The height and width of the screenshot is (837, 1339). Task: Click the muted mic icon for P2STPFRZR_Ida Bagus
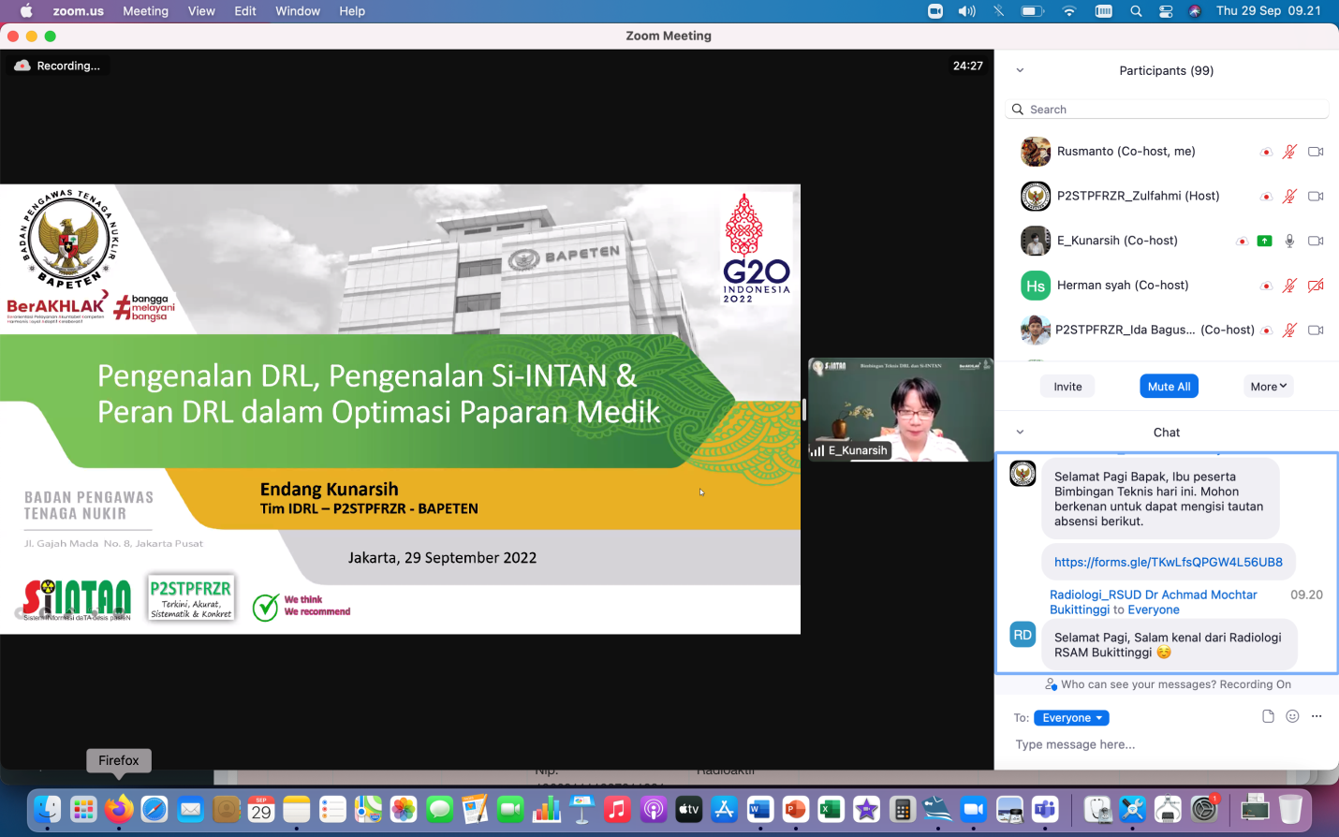(1289, 330)
